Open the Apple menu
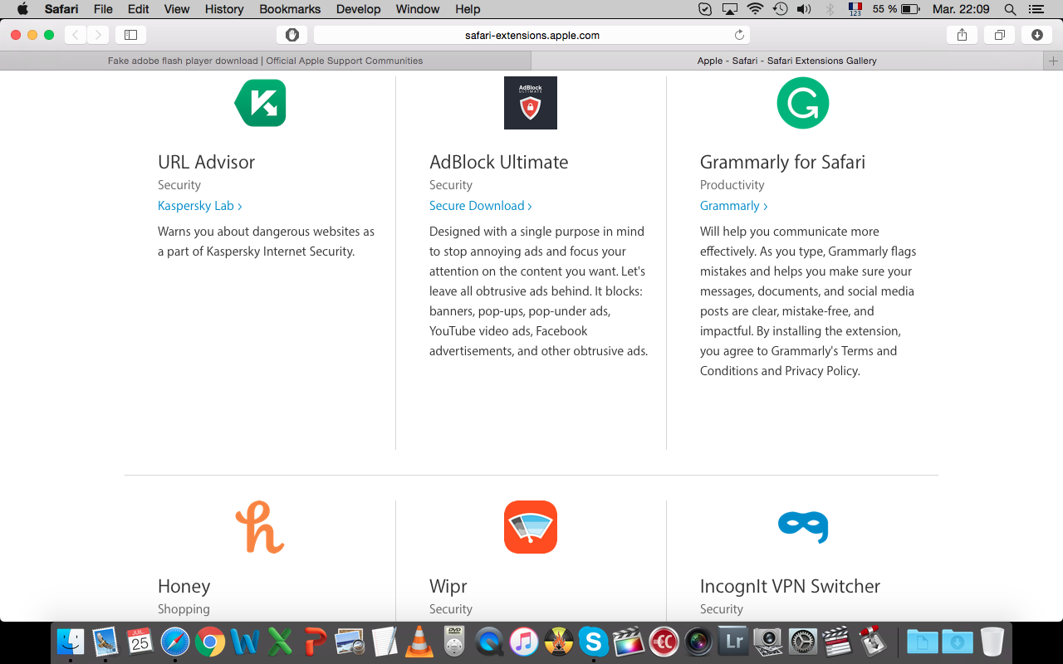 pos(22,9)
